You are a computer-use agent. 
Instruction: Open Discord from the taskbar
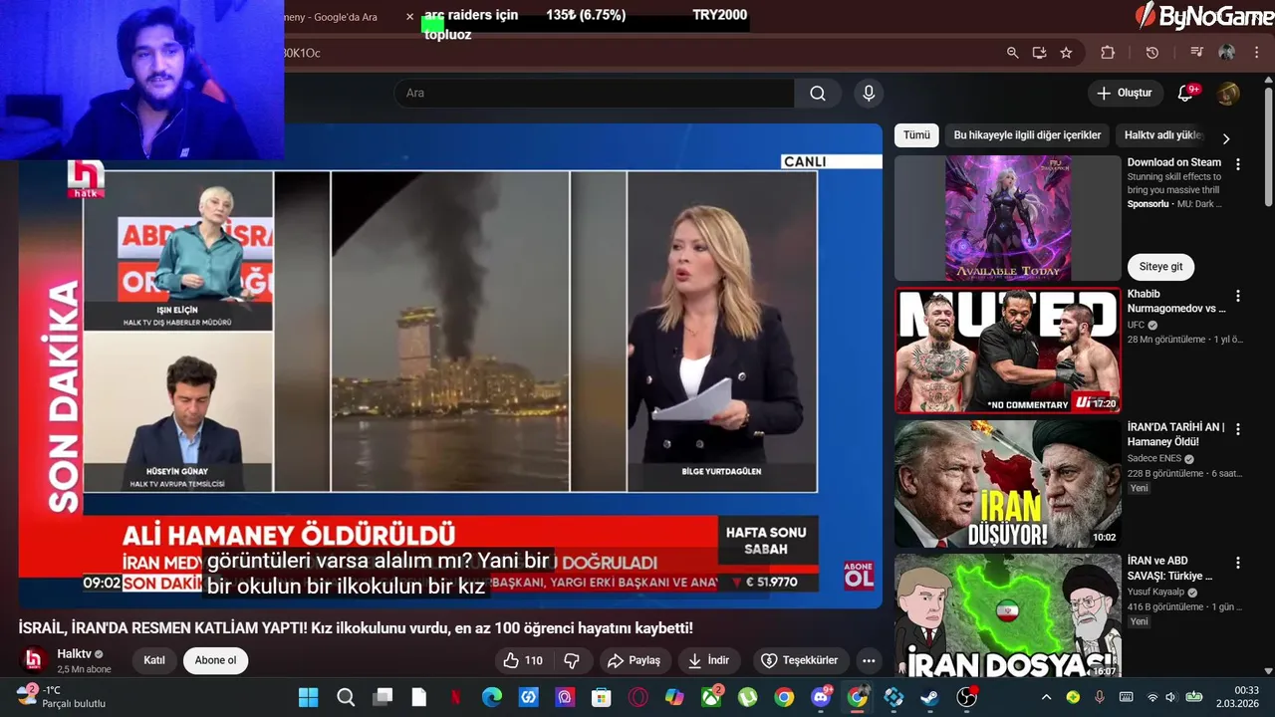click(x=821, y=697)
